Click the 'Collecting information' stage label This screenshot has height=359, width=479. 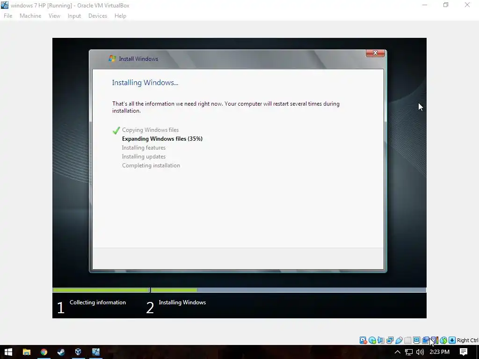pyautogui.click(x=98, y=302)
